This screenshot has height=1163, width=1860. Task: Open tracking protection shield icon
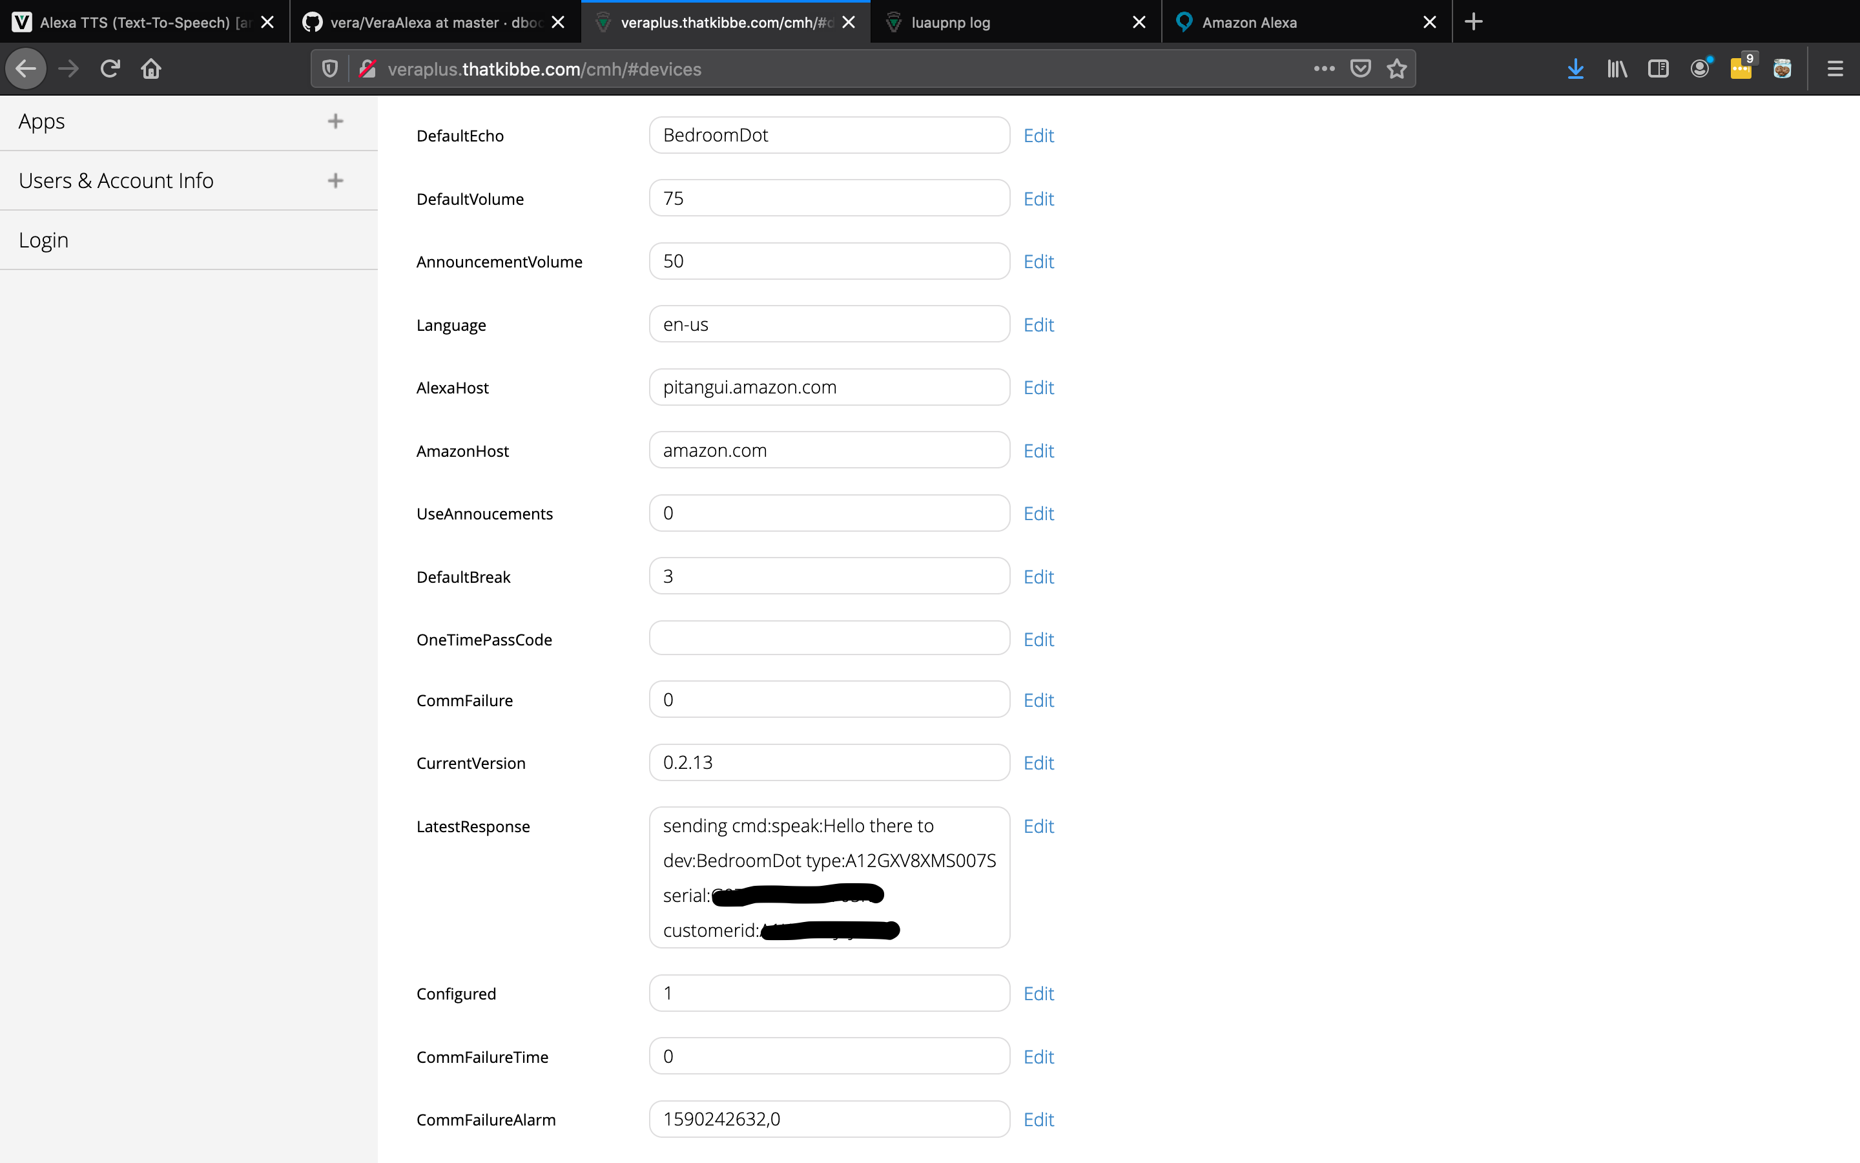(330, 69)
